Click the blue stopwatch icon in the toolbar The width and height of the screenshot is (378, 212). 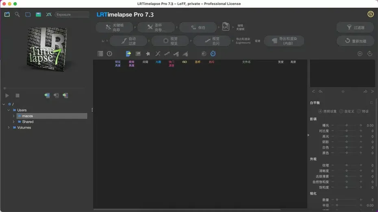pyautogui.click(x=213, y=54)
